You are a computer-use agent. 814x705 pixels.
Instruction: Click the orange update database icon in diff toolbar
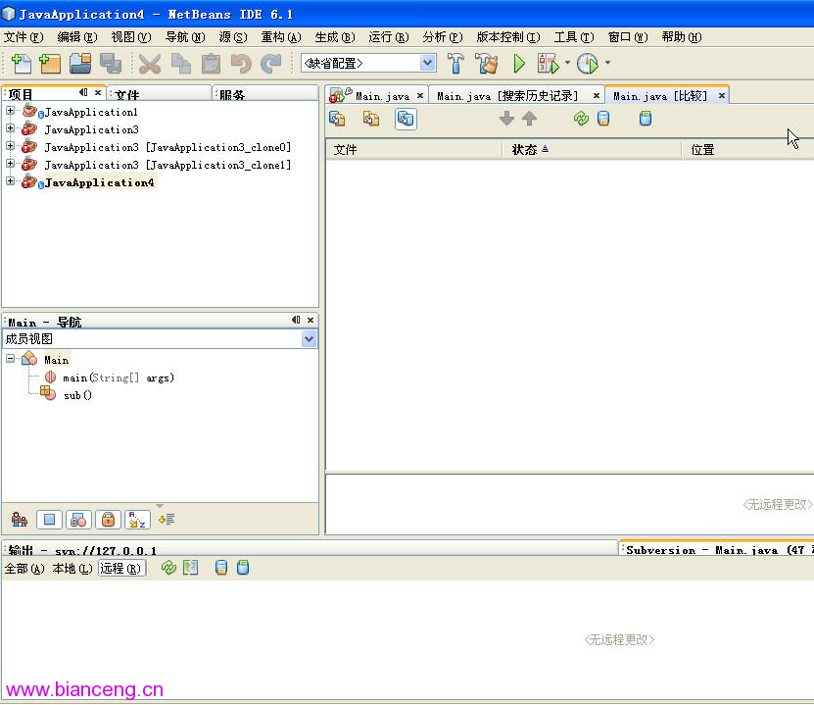603,119
